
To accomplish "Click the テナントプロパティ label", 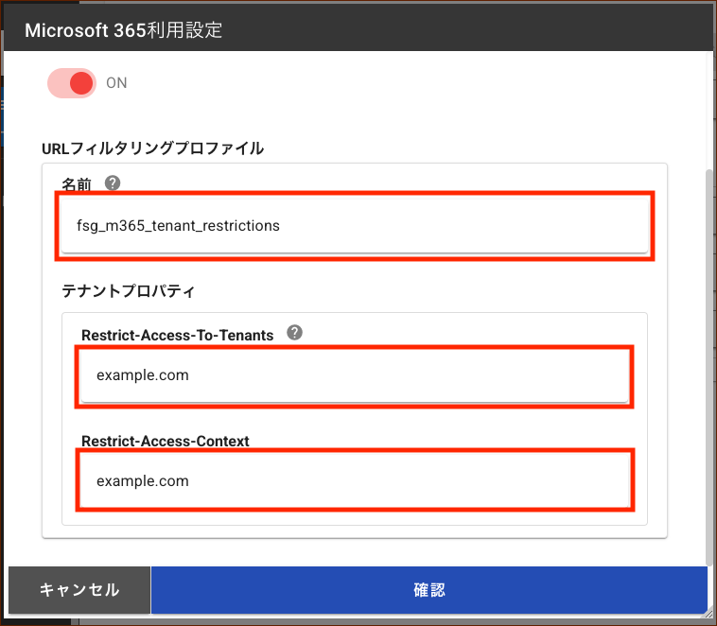I will (x=129, y=291).
